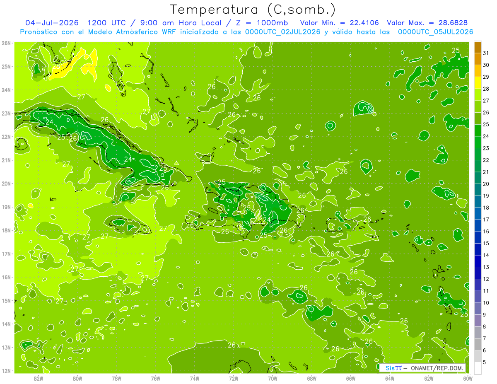Click the date text "04-Jul-2026"

pyautogui.click(x=51, y=23)
